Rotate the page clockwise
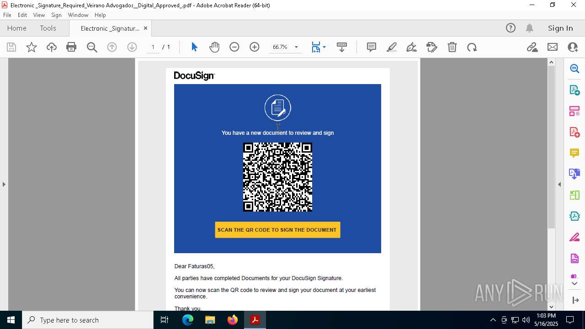 click(472, 47)
